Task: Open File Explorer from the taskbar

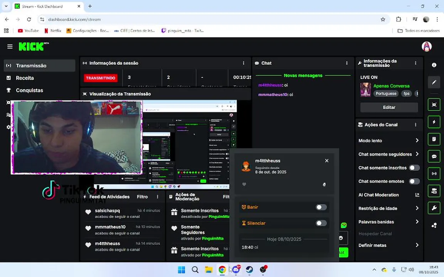Action: pos(209,269)
